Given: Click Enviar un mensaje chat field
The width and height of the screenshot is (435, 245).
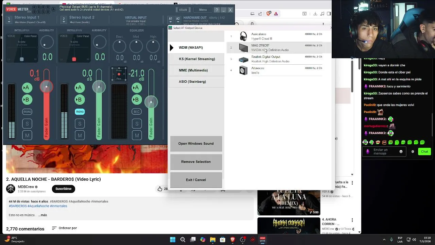Looking at the screenshot, I should (384, 151).
